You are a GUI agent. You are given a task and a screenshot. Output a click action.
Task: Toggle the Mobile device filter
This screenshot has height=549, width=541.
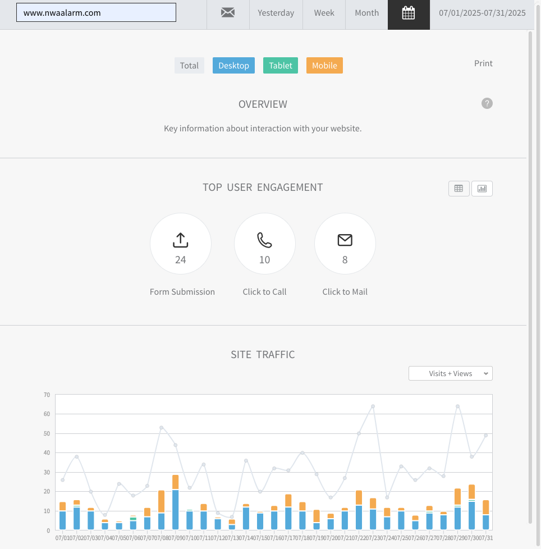click(x=324, y=66)
